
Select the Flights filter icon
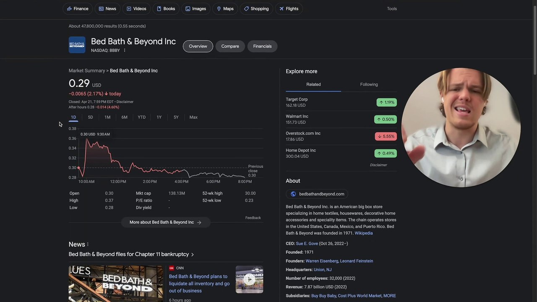282,9
